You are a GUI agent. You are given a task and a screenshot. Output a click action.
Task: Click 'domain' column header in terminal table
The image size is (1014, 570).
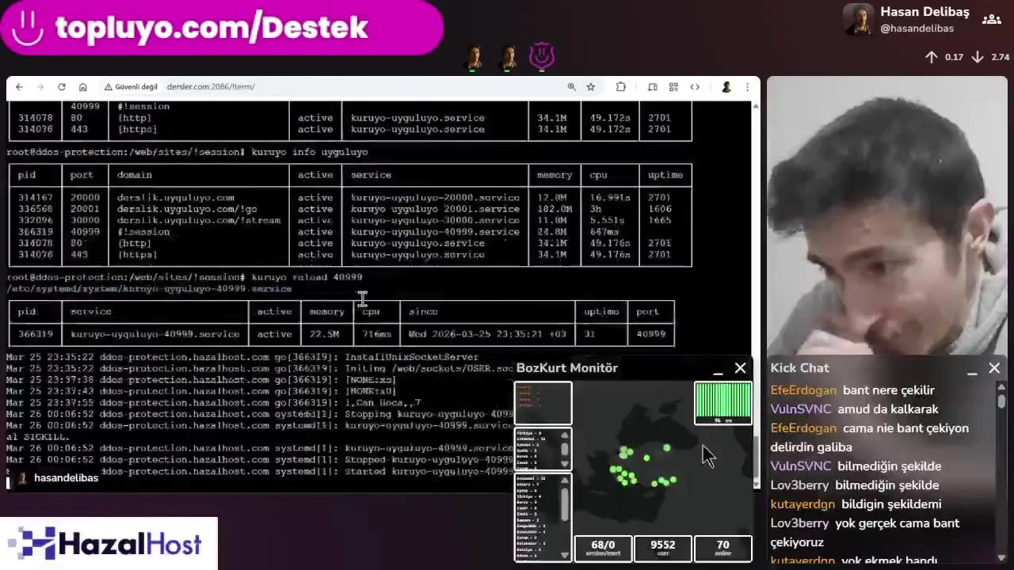(135, 175)
